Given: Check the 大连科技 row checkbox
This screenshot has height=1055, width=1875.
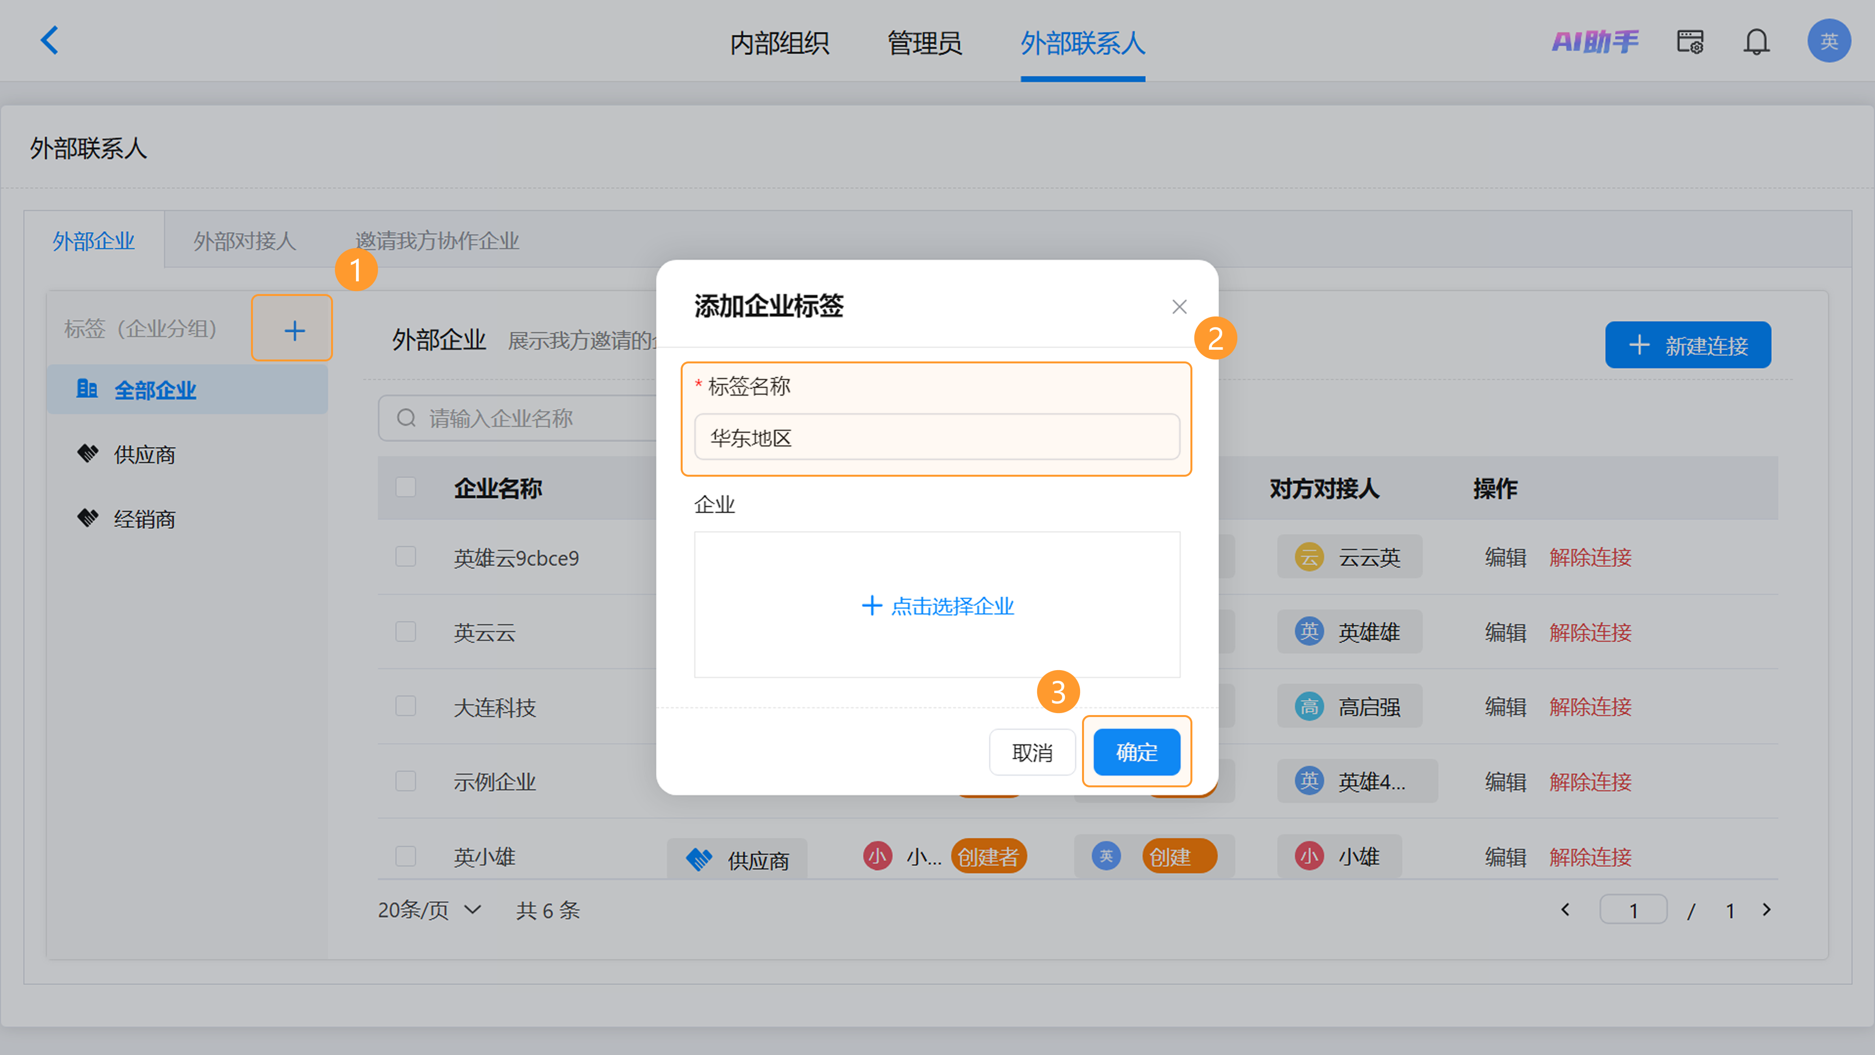Looking at the screenshot, I should pyautogui.click(x=405, y=706).
